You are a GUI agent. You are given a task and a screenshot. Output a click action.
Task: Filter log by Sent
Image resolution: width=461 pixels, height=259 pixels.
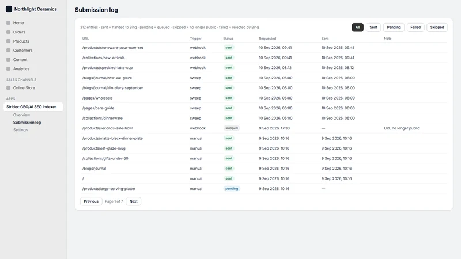(373, 27)
